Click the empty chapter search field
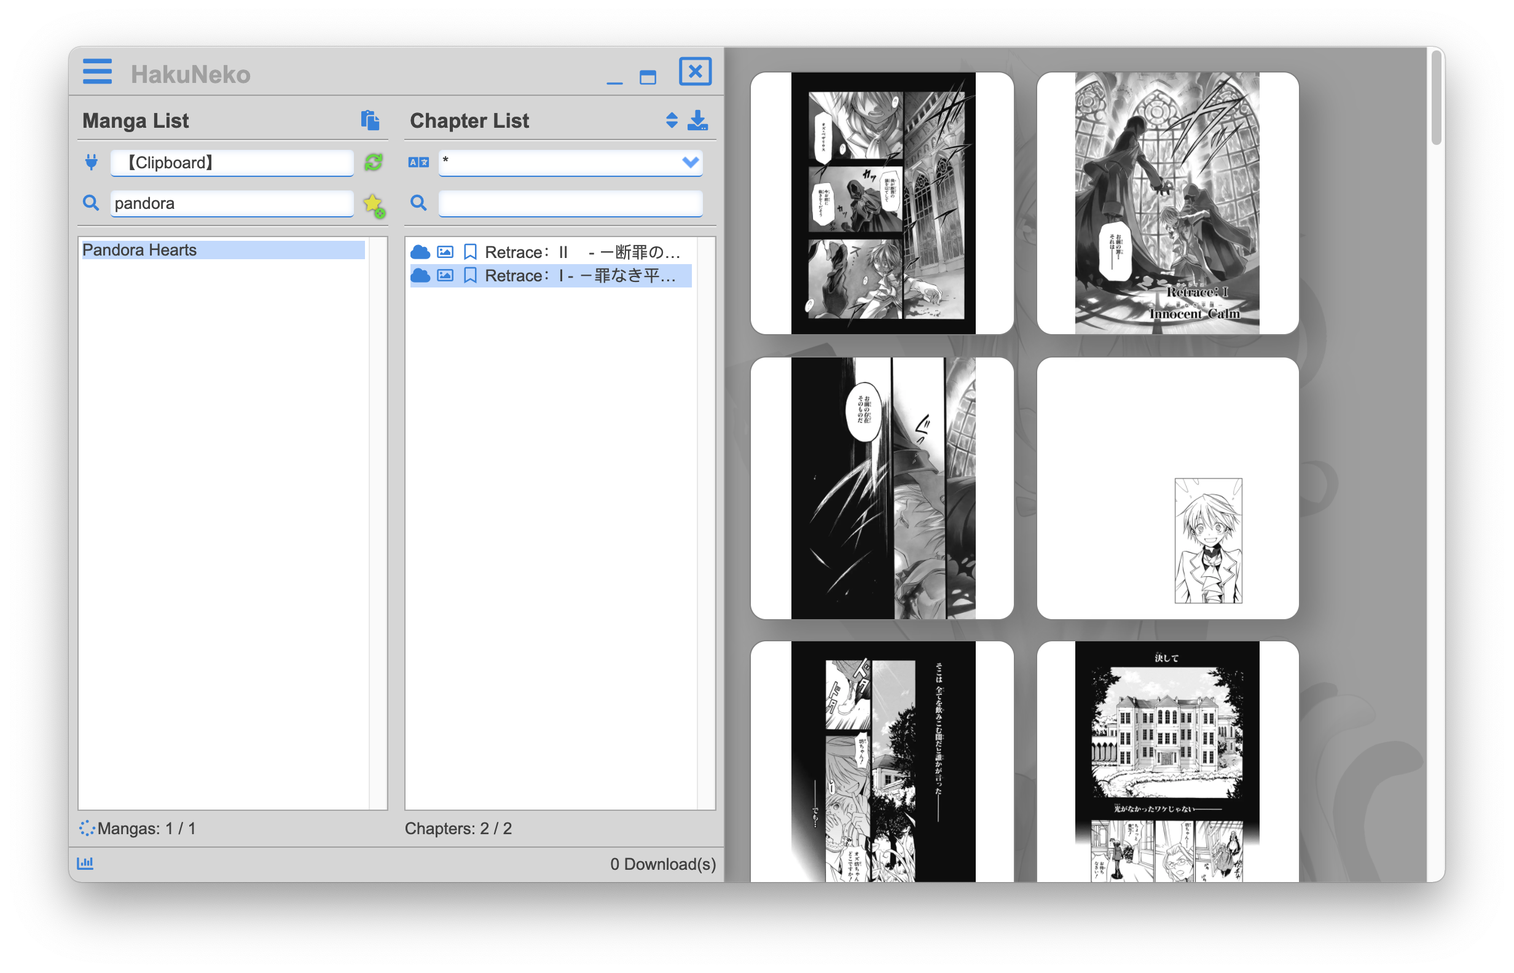The image size is (1514, 973). [x=570, y=203]
